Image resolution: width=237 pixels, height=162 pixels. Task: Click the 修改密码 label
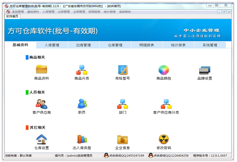(164, 148)
